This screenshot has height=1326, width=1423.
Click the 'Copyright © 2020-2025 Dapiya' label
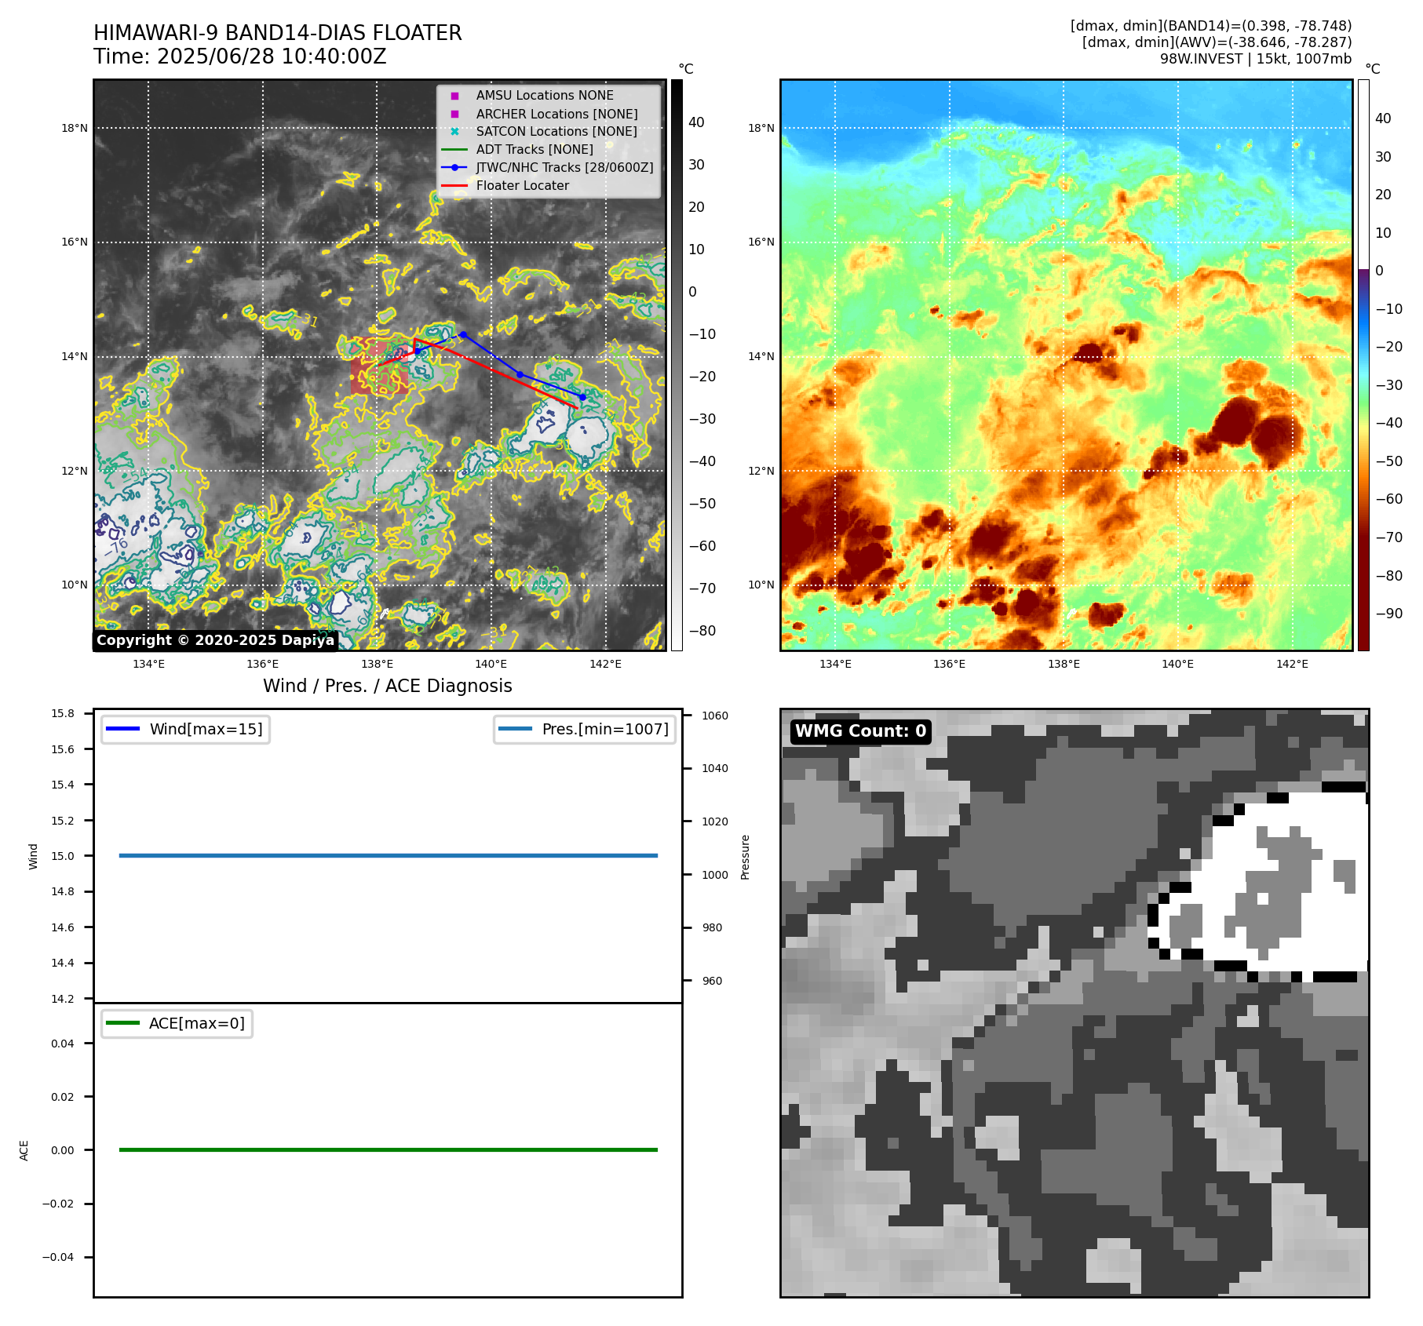click(215, 640)
